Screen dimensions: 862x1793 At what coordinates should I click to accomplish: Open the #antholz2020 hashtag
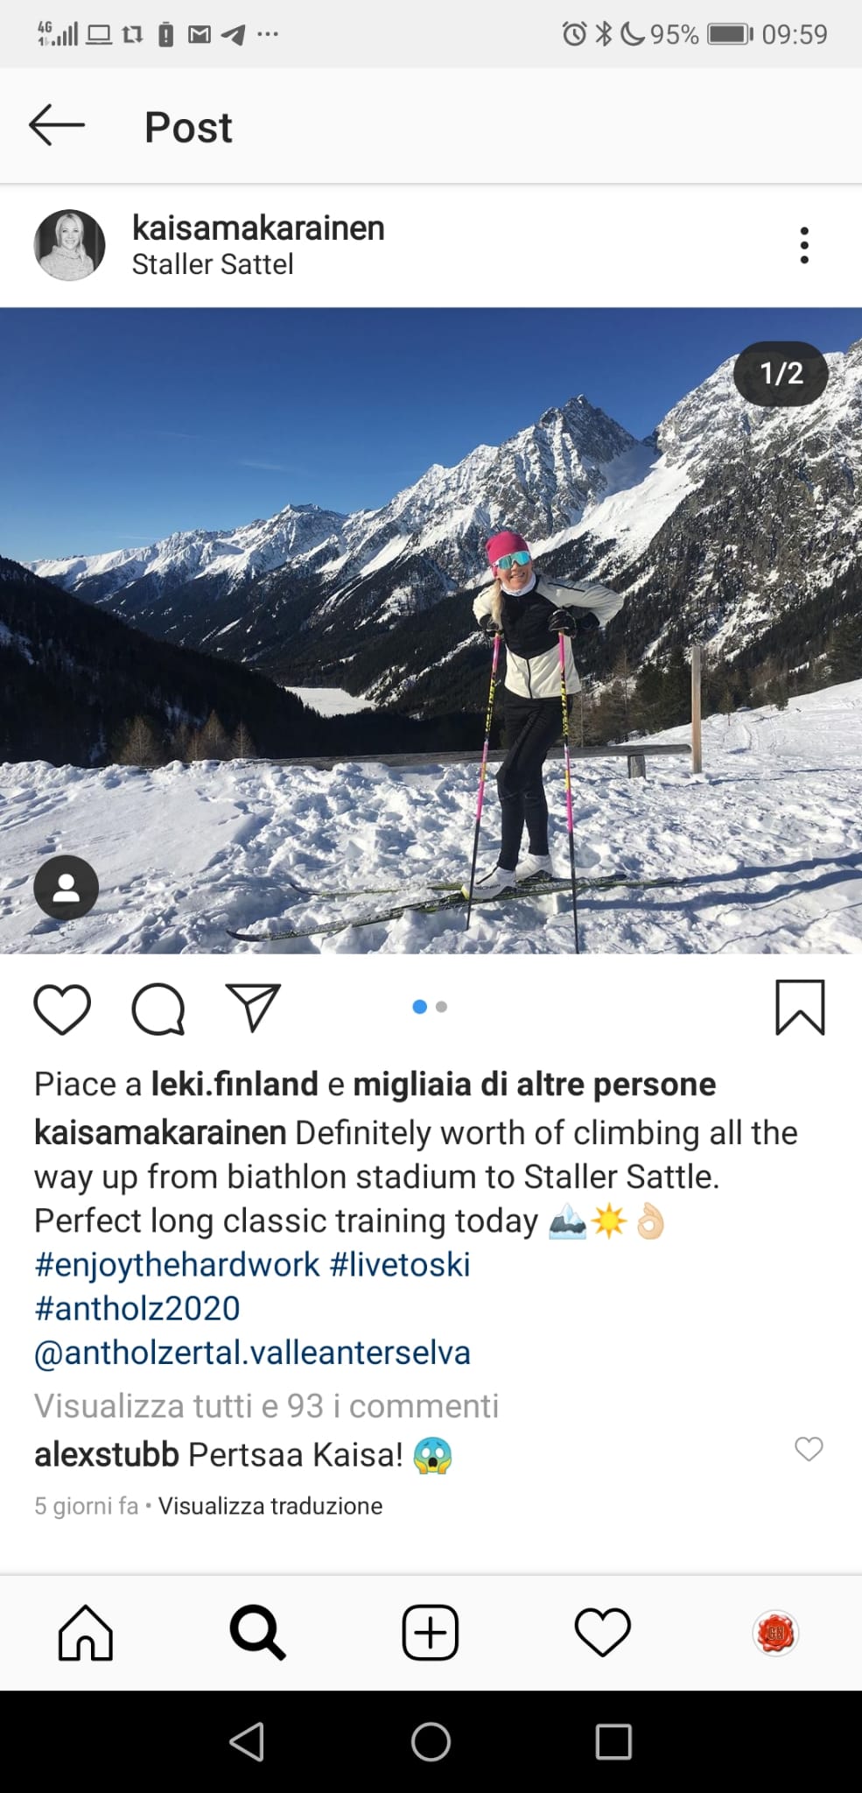click(x=137, y=1309)
